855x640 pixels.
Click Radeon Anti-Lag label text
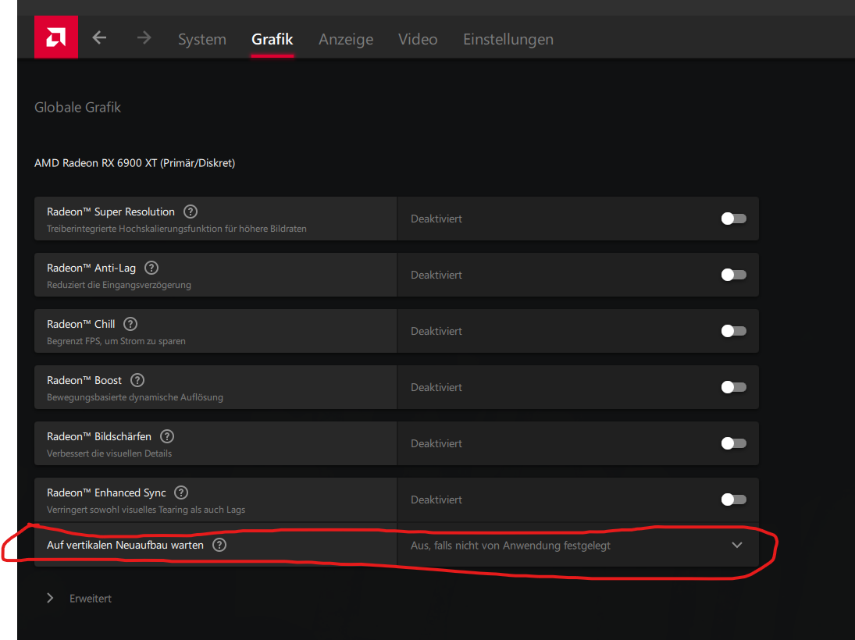pyautogui.click(x=91, y=268)
